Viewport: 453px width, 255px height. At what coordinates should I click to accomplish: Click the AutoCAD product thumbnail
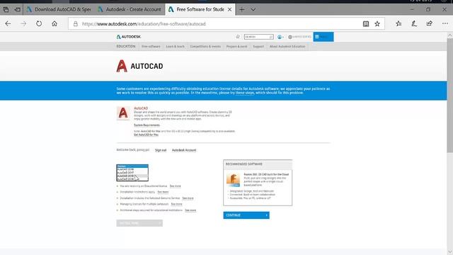pyautogui.click(x=123, y=113)
